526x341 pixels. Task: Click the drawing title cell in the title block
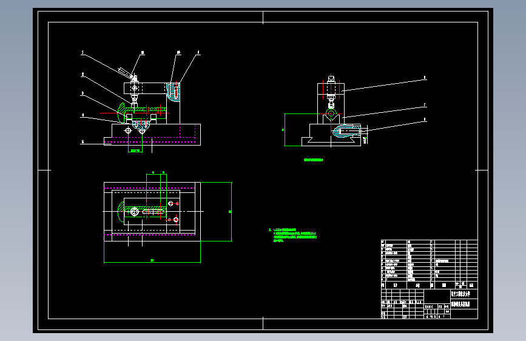click(464, 304)
